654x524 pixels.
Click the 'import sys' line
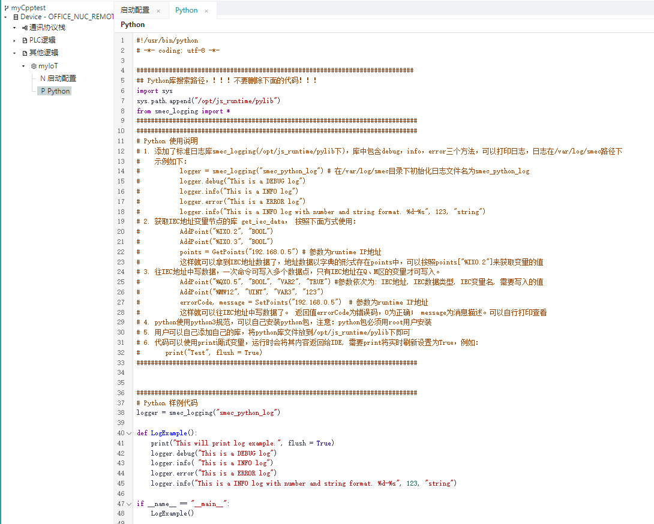coord(154,91)
